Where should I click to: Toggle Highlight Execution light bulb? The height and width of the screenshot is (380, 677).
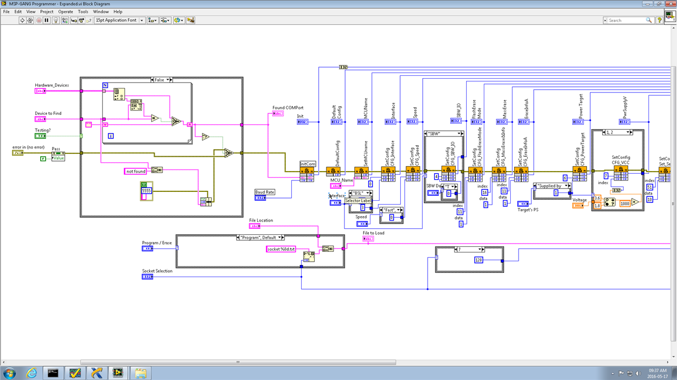click(56, 20)
